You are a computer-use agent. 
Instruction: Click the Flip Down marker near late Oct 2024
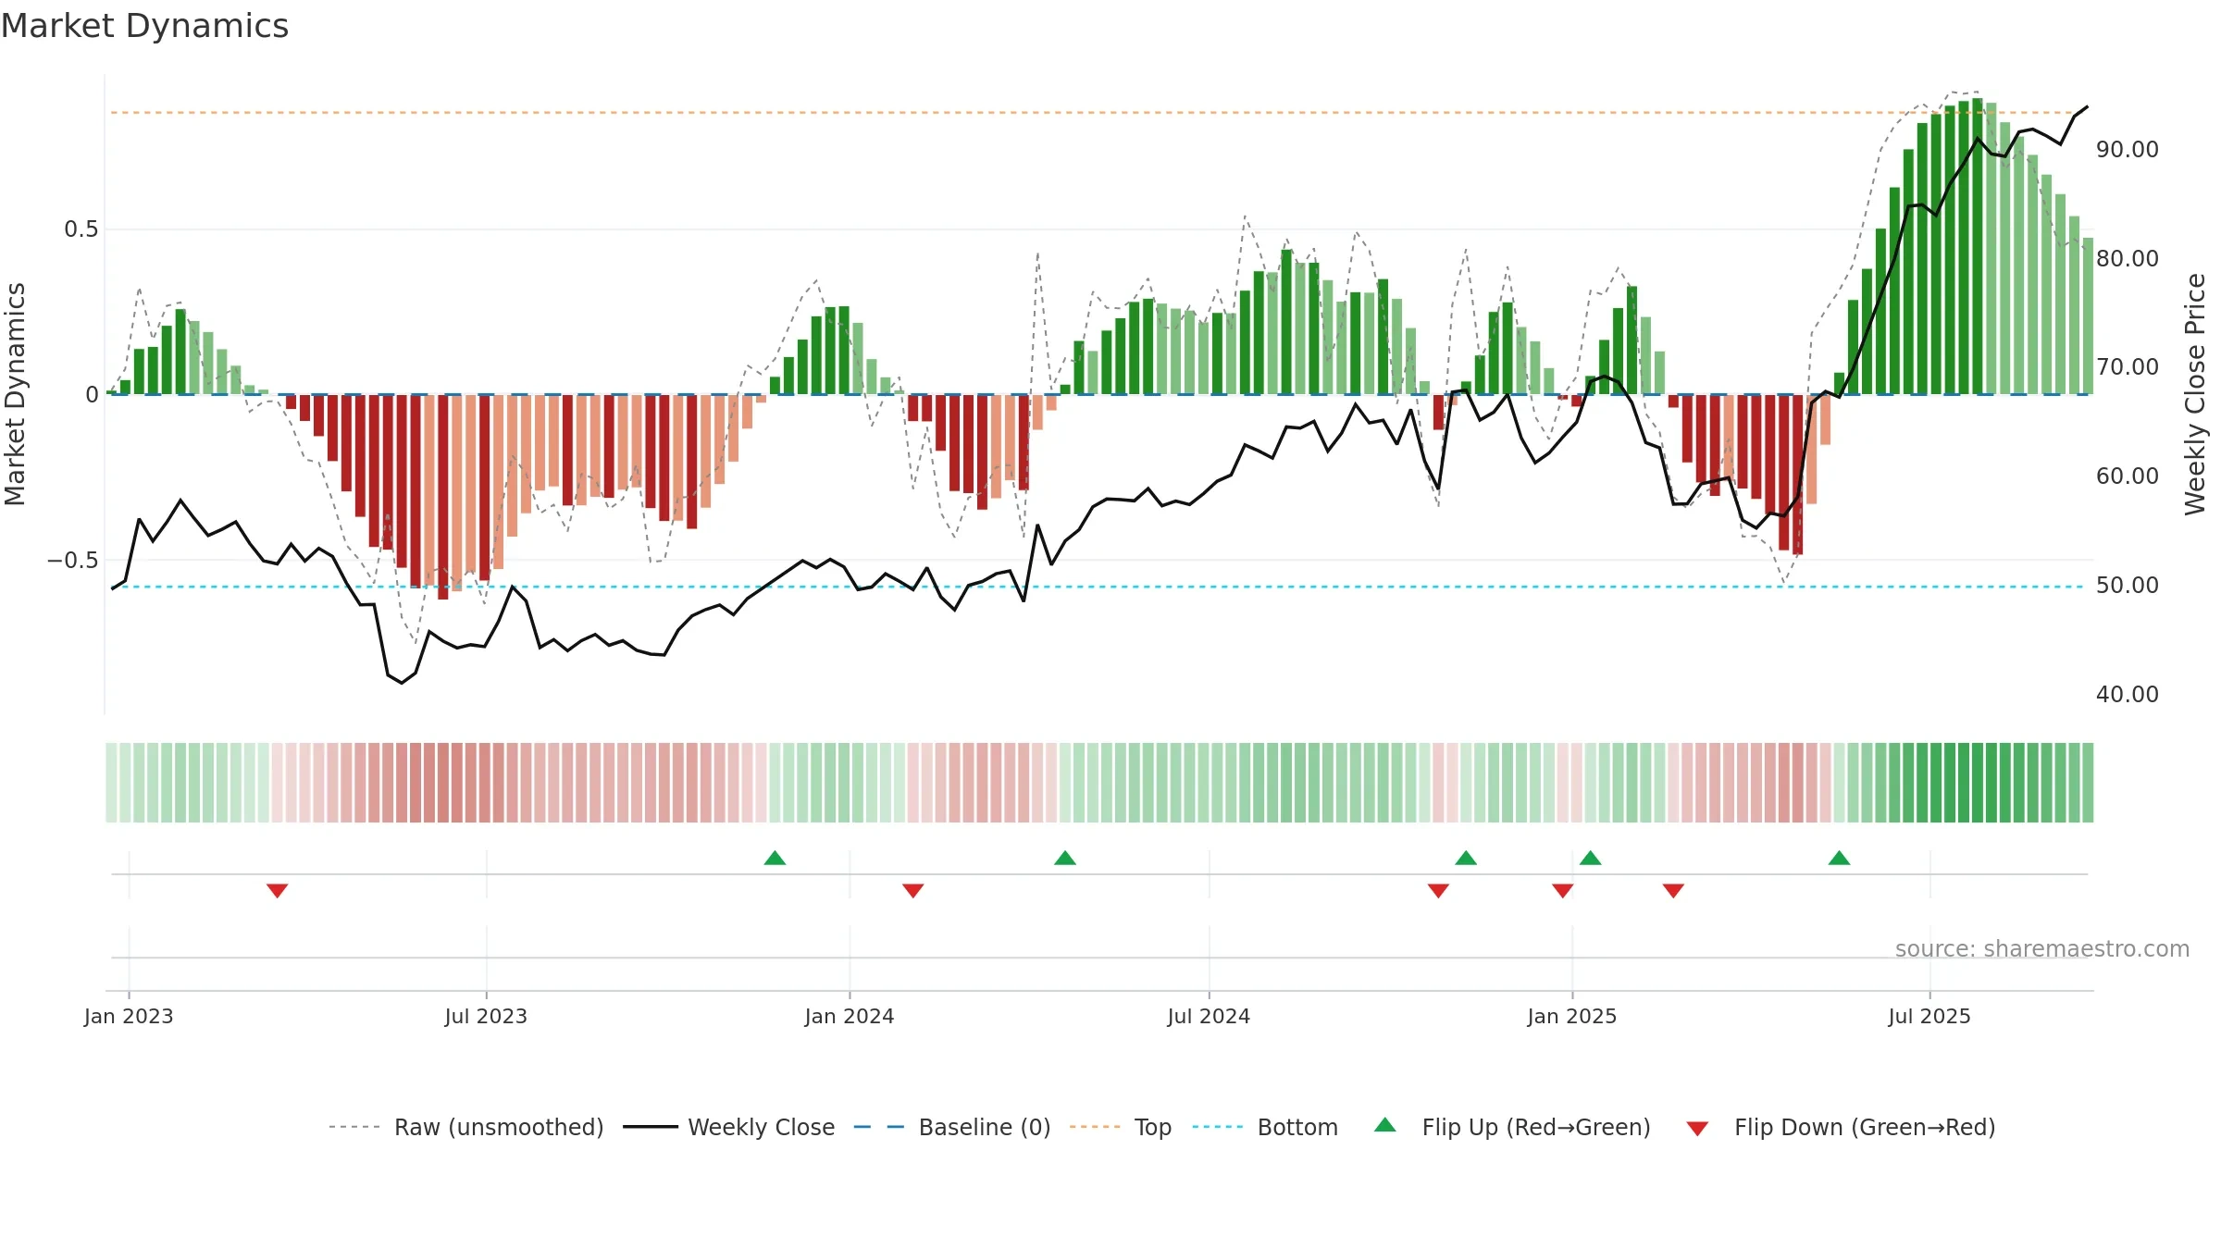(1438, 891)
